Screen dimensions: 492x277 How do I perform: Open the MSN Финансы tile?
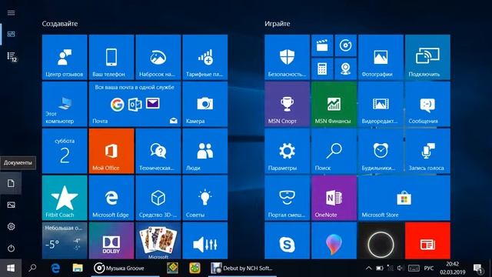(x=334, y=104)
